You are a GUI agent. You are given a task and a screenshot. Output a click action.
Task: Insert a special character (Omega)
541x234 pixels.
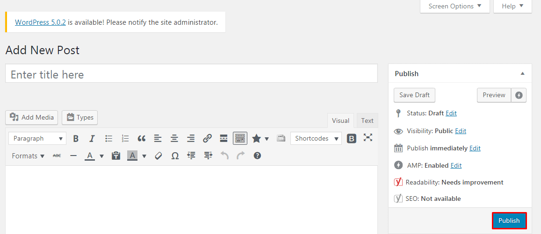coord(175,156)
